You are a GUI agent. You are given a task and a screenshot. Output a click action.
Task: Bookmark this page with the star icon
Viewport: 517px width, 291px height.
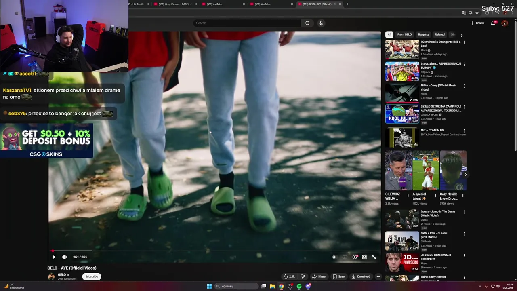[477, 13]
